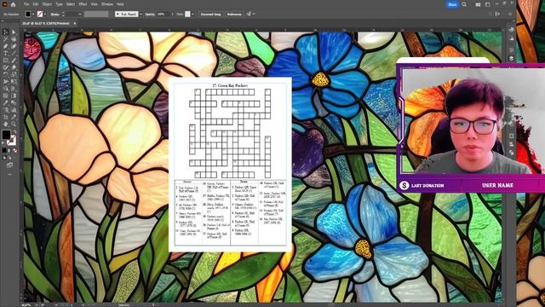The width and height of the screenshot is (545, 307).
Task: Activate the Type tool
Action: coord(6,53)
